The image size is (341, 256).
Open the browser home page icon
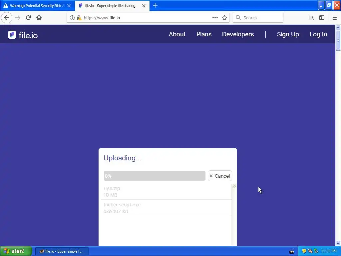(x=39, y=18)
